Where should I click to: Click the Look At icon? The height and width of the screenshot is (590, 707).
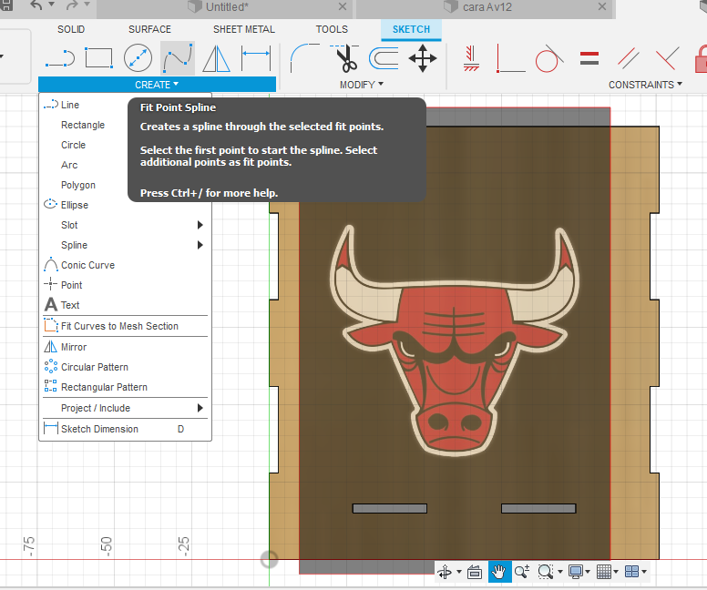(475, 572)
